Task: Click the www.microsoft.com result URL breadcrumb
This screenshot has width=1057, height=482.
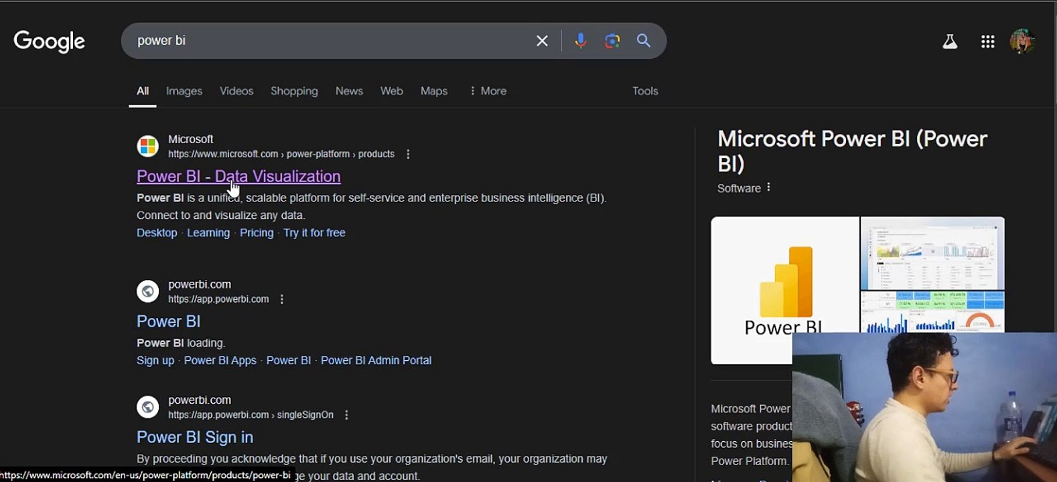Action: 281,154
